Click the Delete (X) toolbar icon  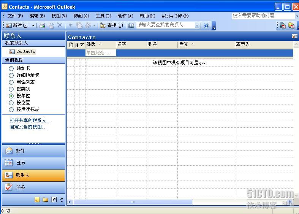[x=60, y=25]
